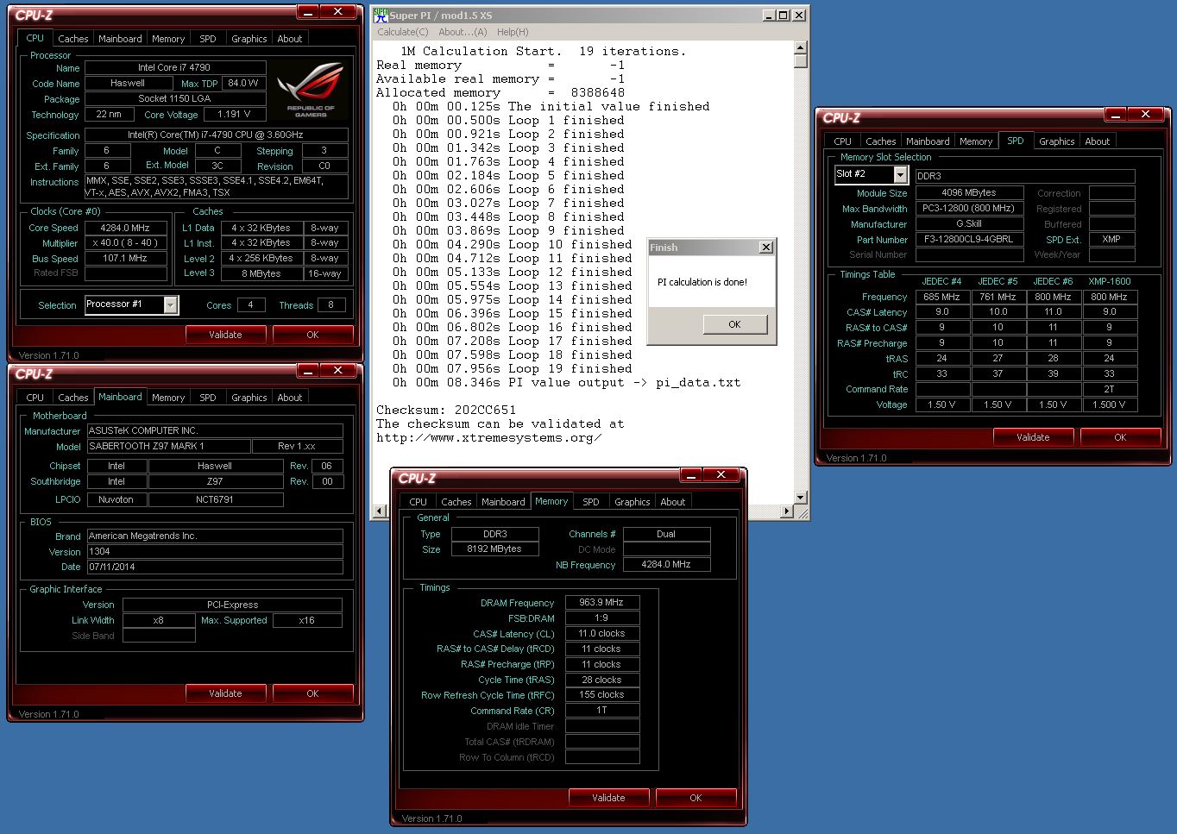
Task: Close the Finish dialog with X
Action: click(765, 248)
